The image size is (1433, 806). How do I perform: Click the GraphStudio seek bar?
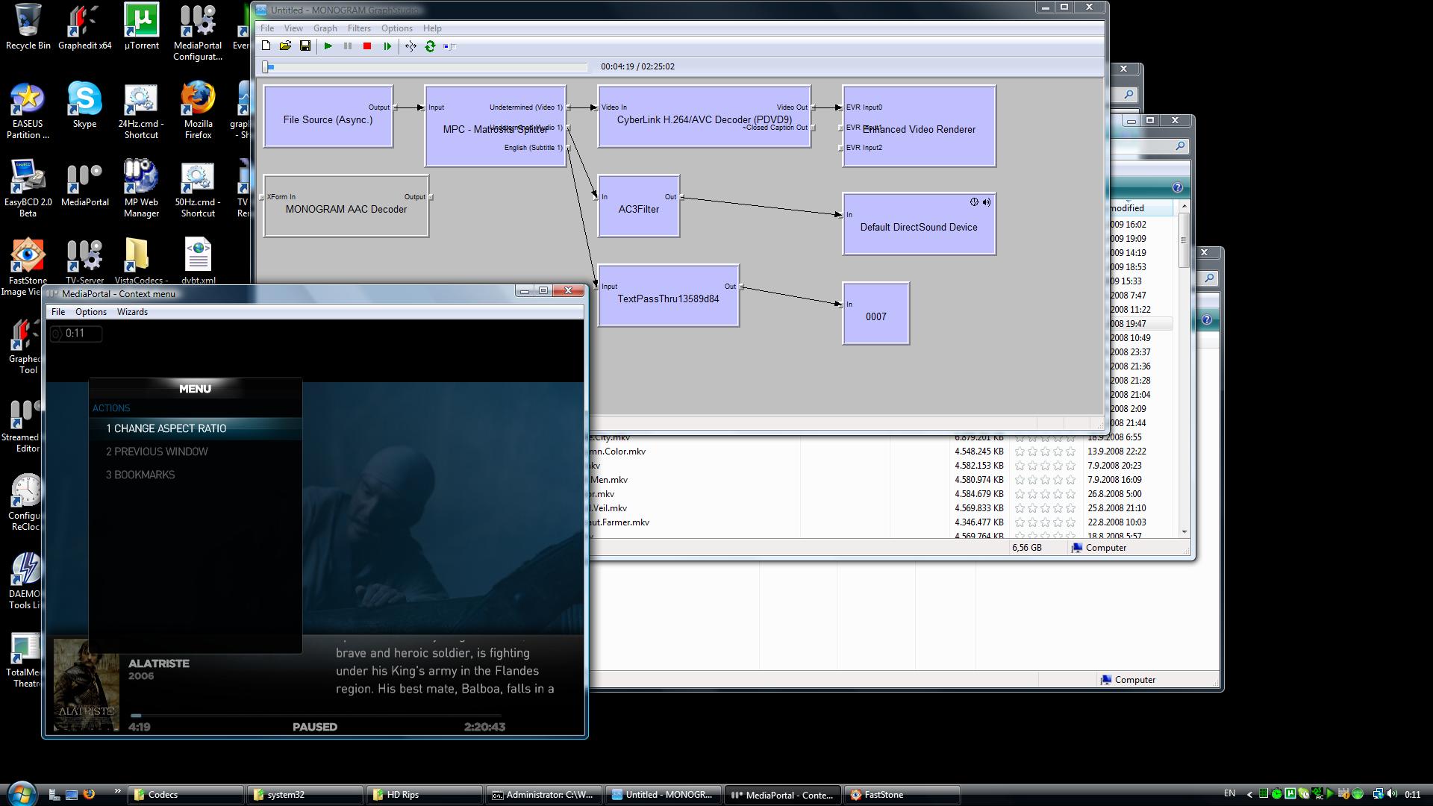coord(427,67)
